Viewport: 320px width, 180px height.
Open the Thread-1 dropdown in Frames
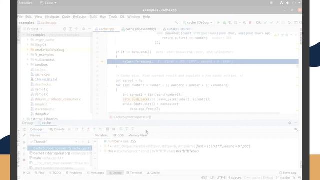click(53, 142)
